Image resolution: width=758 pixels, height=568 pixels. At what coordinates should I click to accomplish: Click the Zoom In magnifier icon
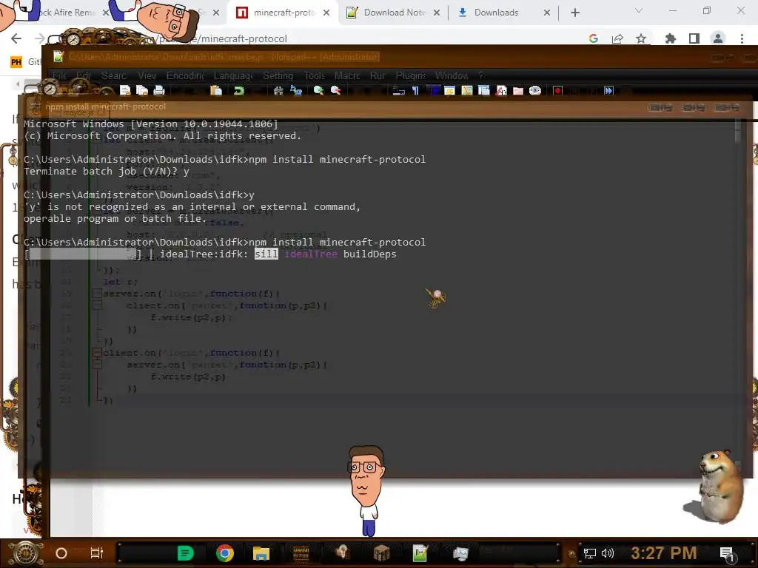(318, 90)
